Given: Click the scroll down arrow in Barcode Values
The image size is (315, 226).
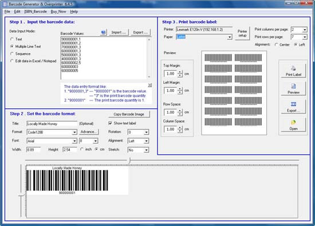Looking at the screenshot, I should (x=149, y=77).
